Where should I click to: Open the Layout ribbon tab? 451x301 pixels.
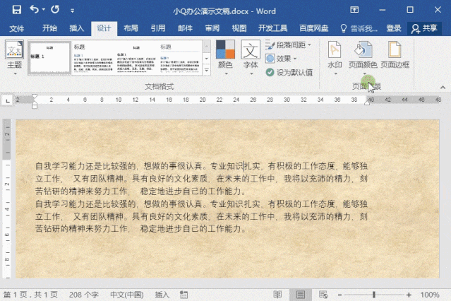[x=131, y=28]
